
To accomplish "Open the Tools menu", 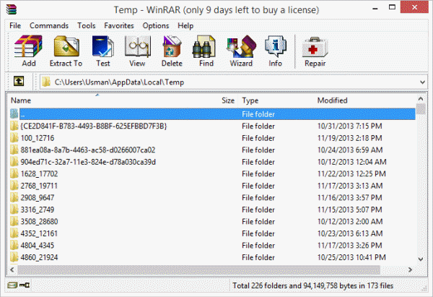I will [86, 26].
